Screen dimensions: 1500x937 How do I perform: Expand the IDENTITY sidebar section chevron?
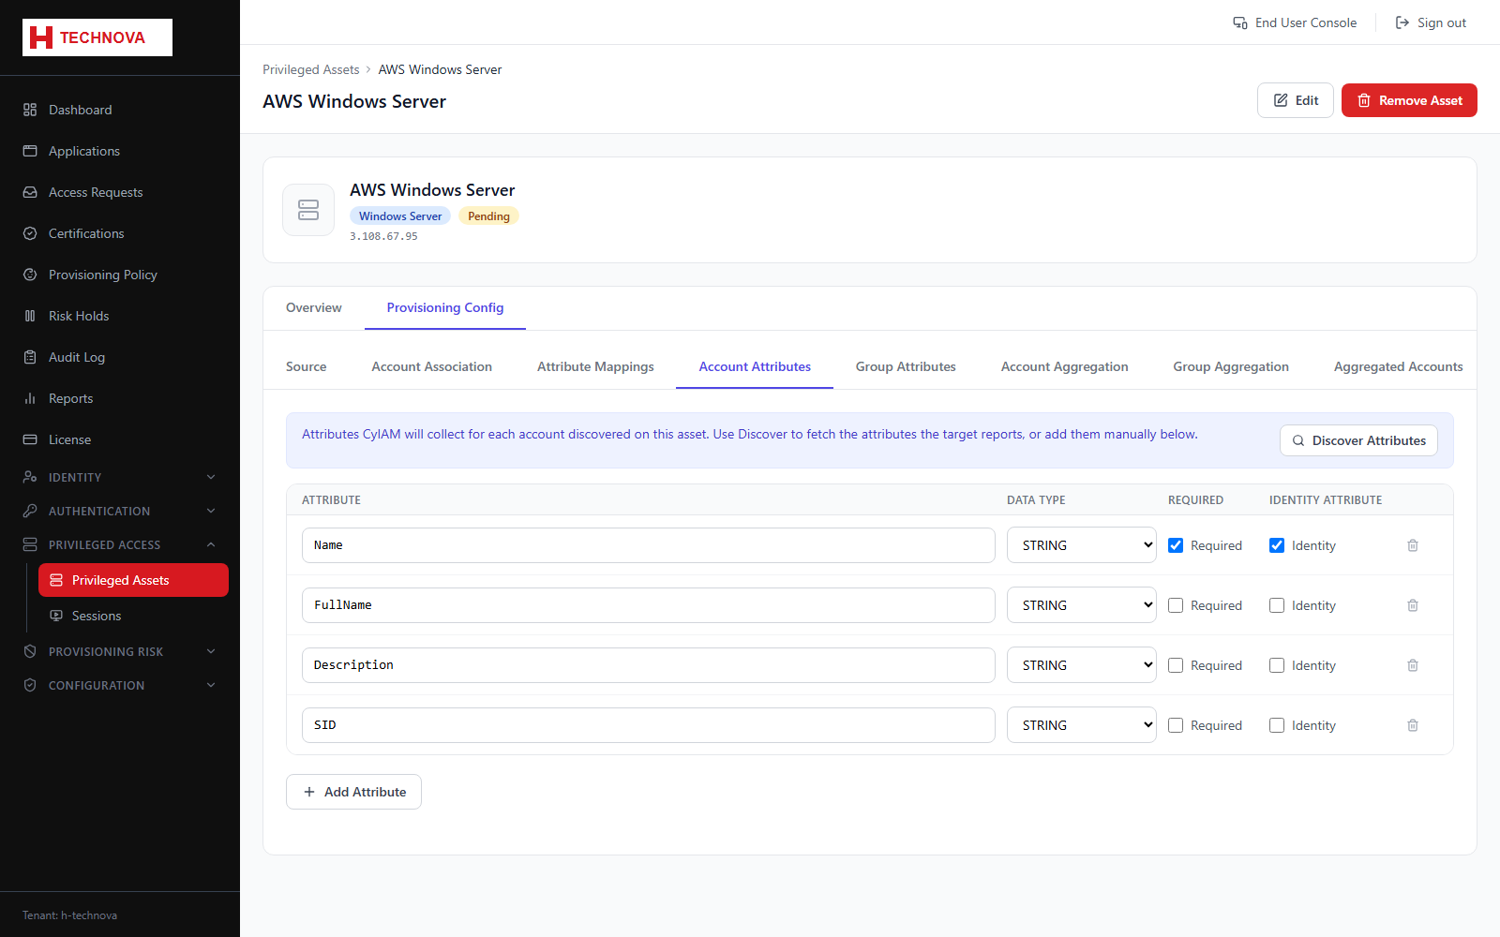pyautogui.click(x=211, y=477)
